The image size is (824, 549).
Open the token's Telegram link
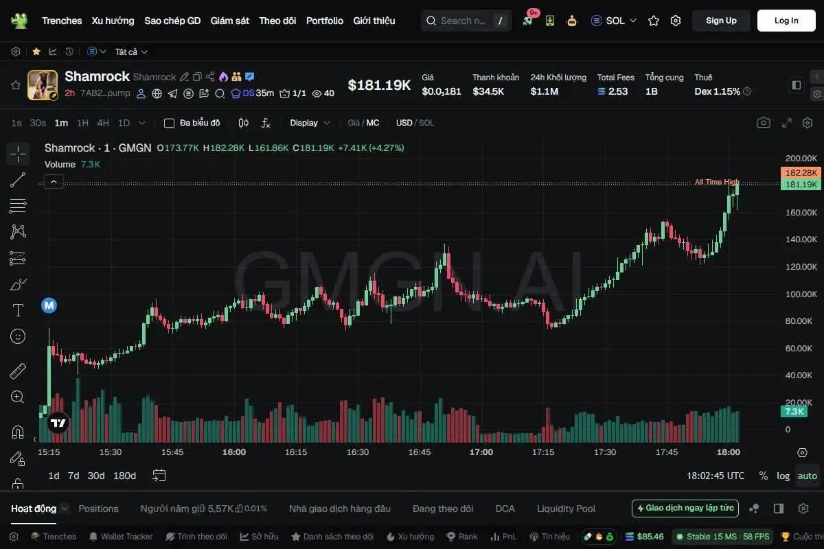pyautogui.click(x=172, y=93)
